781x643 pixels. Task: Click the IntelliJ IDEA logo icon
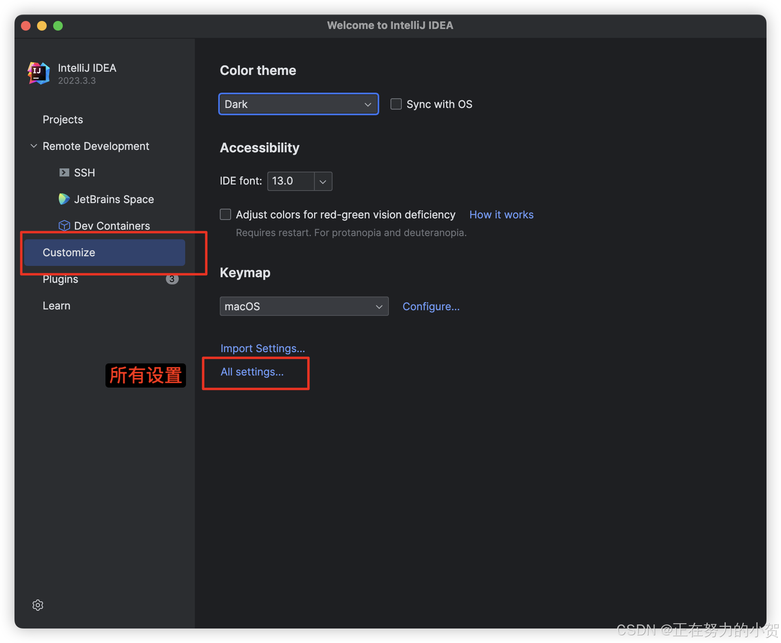[39, 73]
